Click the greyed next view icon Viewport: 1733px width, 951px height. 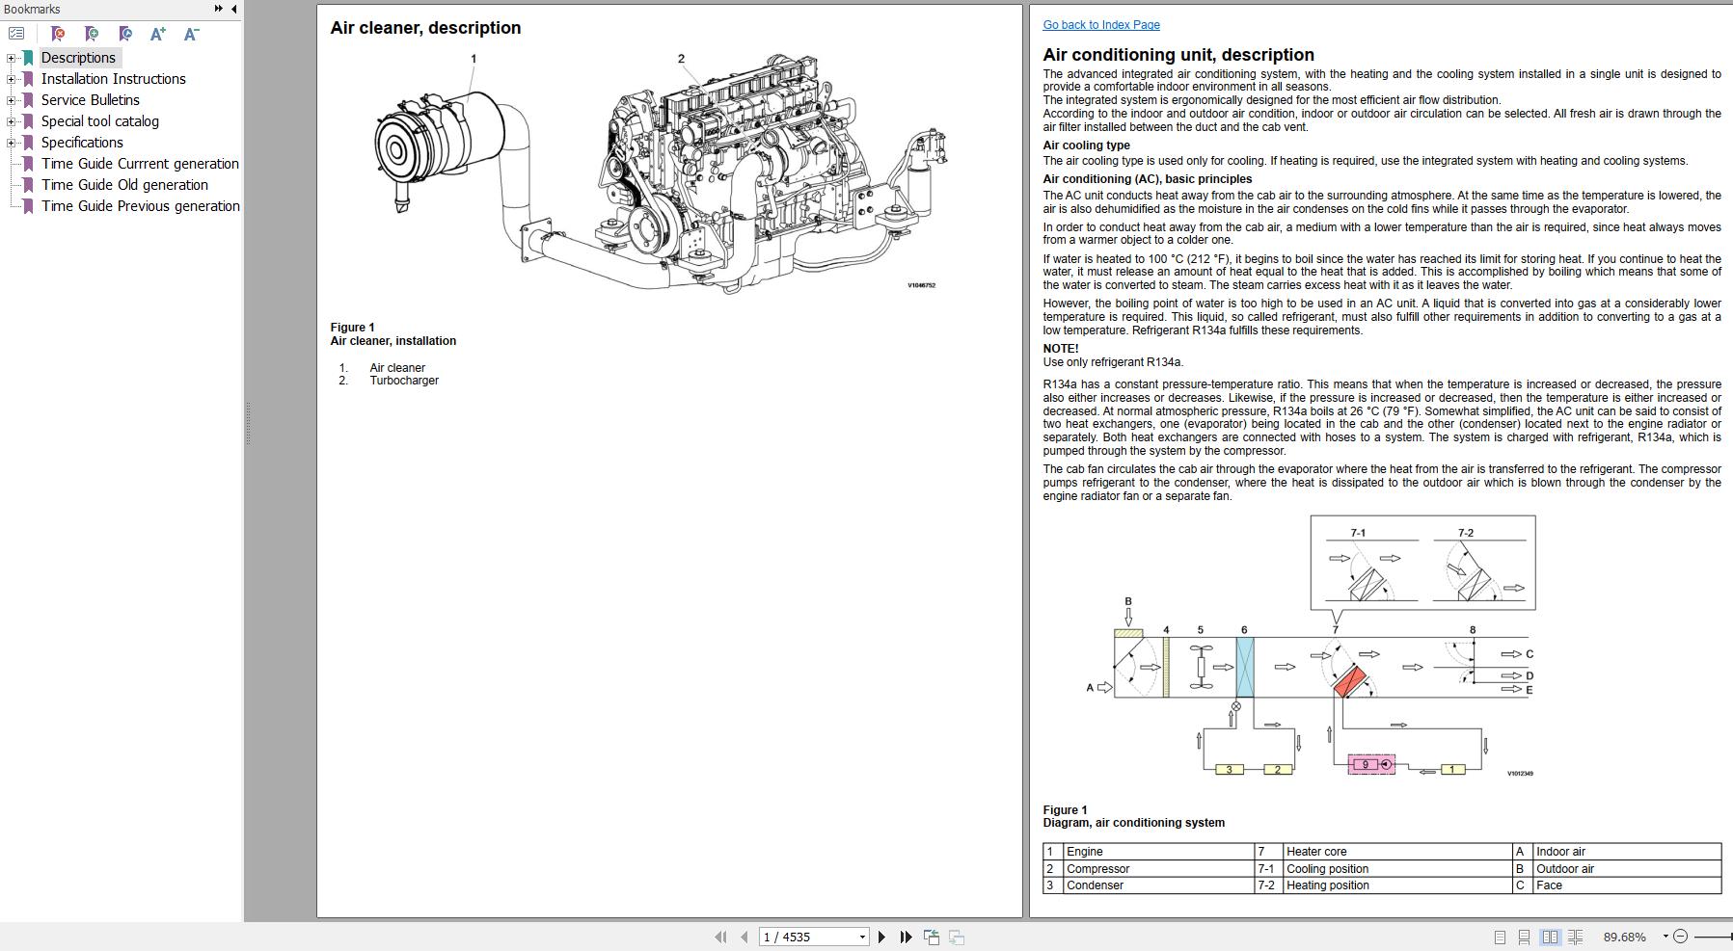[957, 937]
